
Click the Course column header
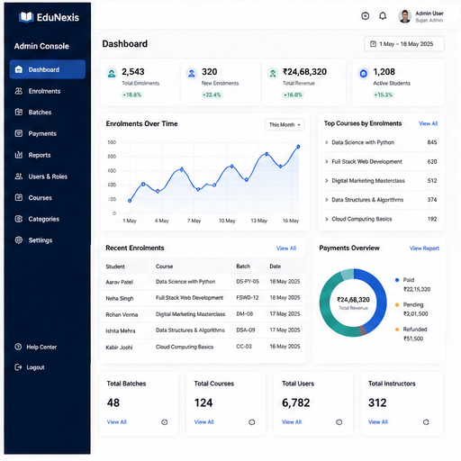click(164, 267)
